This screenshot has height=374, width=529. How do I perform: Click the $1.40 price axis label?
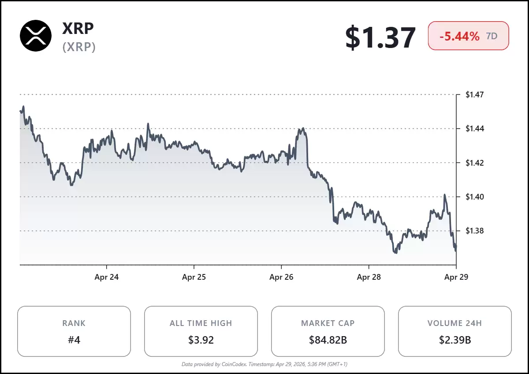475,197
